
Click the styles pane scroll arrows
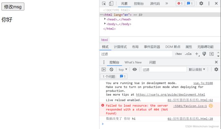[218, 54]
